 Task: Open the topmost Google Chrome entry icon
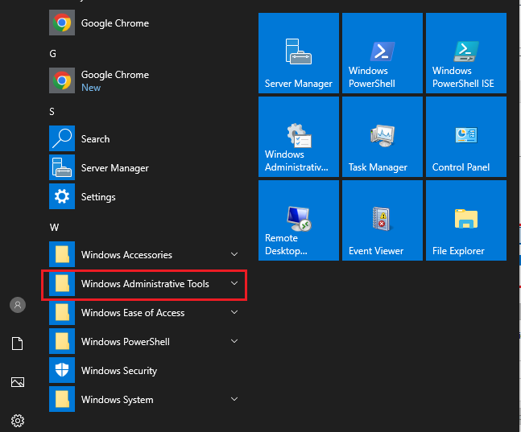(x=62, y=23)
